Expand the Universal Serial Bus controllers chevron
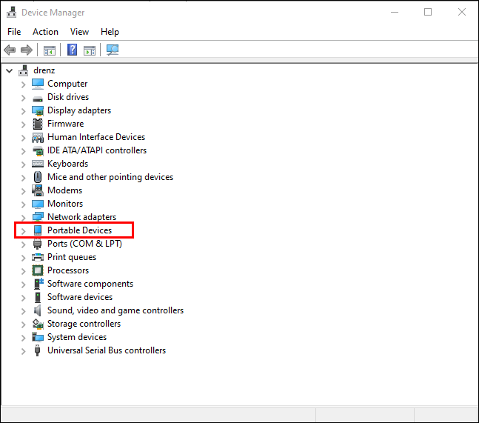479x423 pixels. click(x=24, y=351)
